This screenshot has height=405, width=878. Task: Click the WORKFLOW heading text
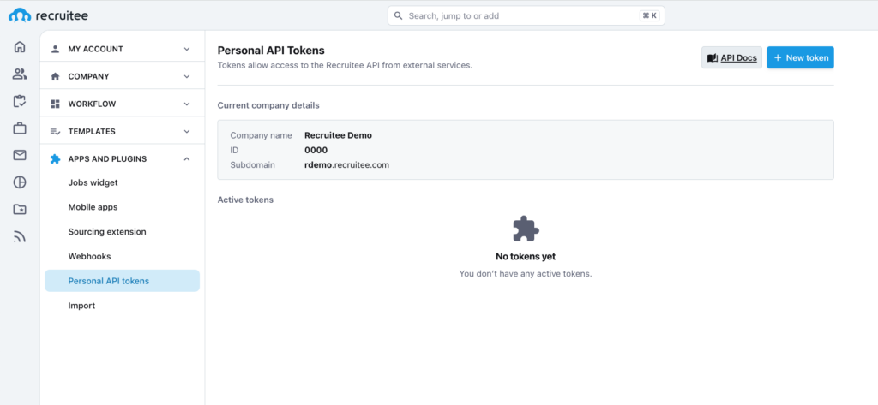coord(92,104)
